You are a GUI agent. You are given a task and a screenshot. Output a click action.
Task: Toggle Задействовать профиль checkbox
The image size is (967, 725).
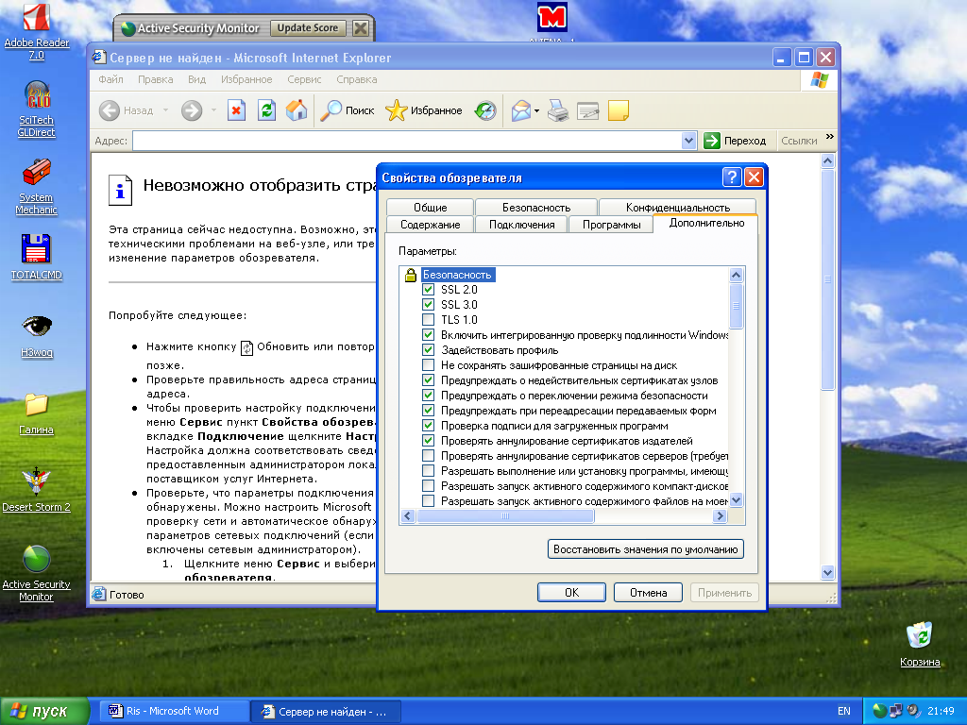click(x=428, y=349)
